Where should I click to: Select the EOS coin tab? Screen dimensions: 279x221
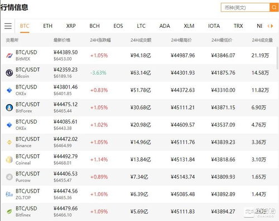(118, 26)
